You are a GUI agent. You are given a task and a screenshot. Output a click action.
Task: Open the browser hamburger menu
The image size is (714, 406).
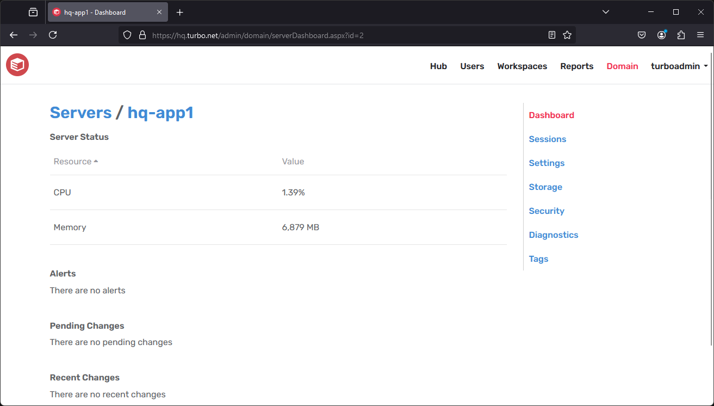click(x=700, y=35)
